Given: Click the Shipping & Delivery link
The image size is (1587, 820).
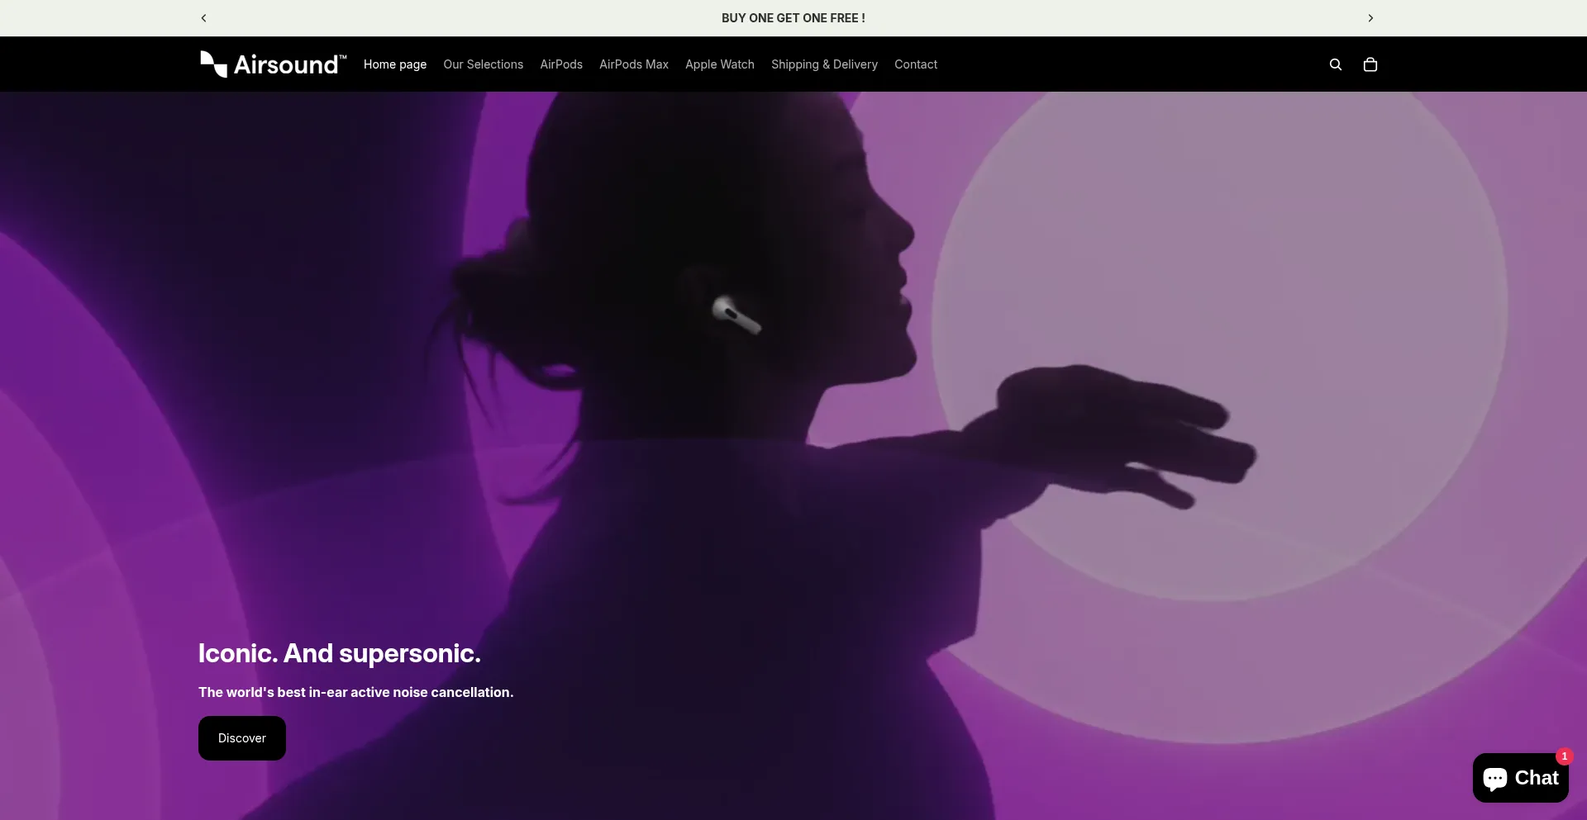Looking at the screenshot, I should click(824, 64).
